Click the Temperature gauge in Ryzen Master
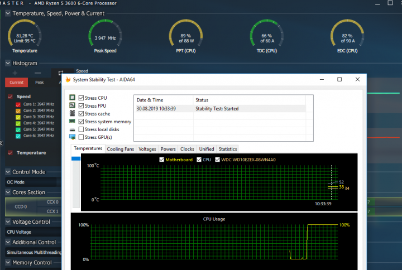The height and width of the screenshot is (270, 402). 25,36
